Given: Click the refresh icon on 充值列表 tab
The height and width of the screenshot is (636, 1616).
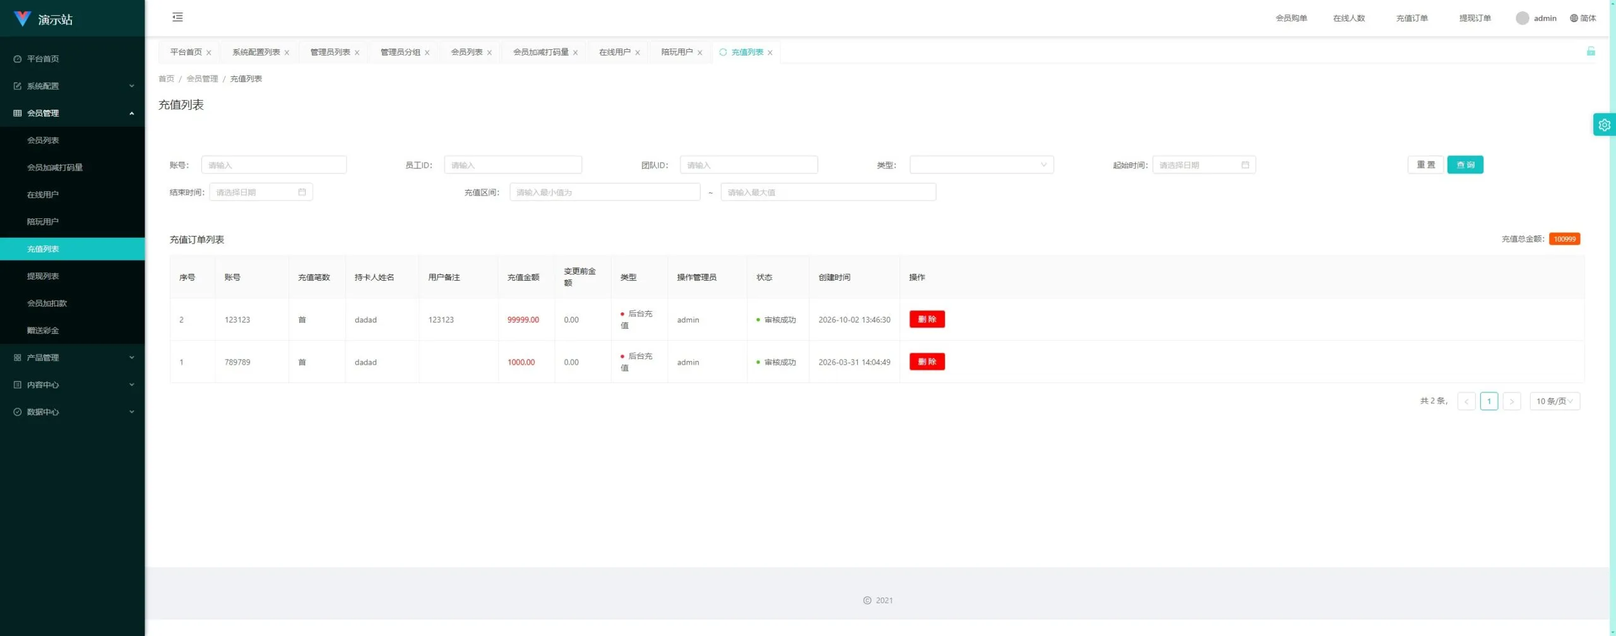Looking at the screenshot, I should click(723, 52).
